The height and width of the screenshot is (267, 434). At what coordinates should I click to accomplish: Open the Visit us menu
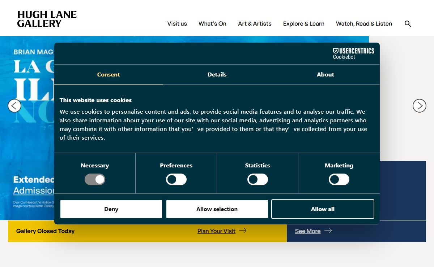click(x=177, y=24)
